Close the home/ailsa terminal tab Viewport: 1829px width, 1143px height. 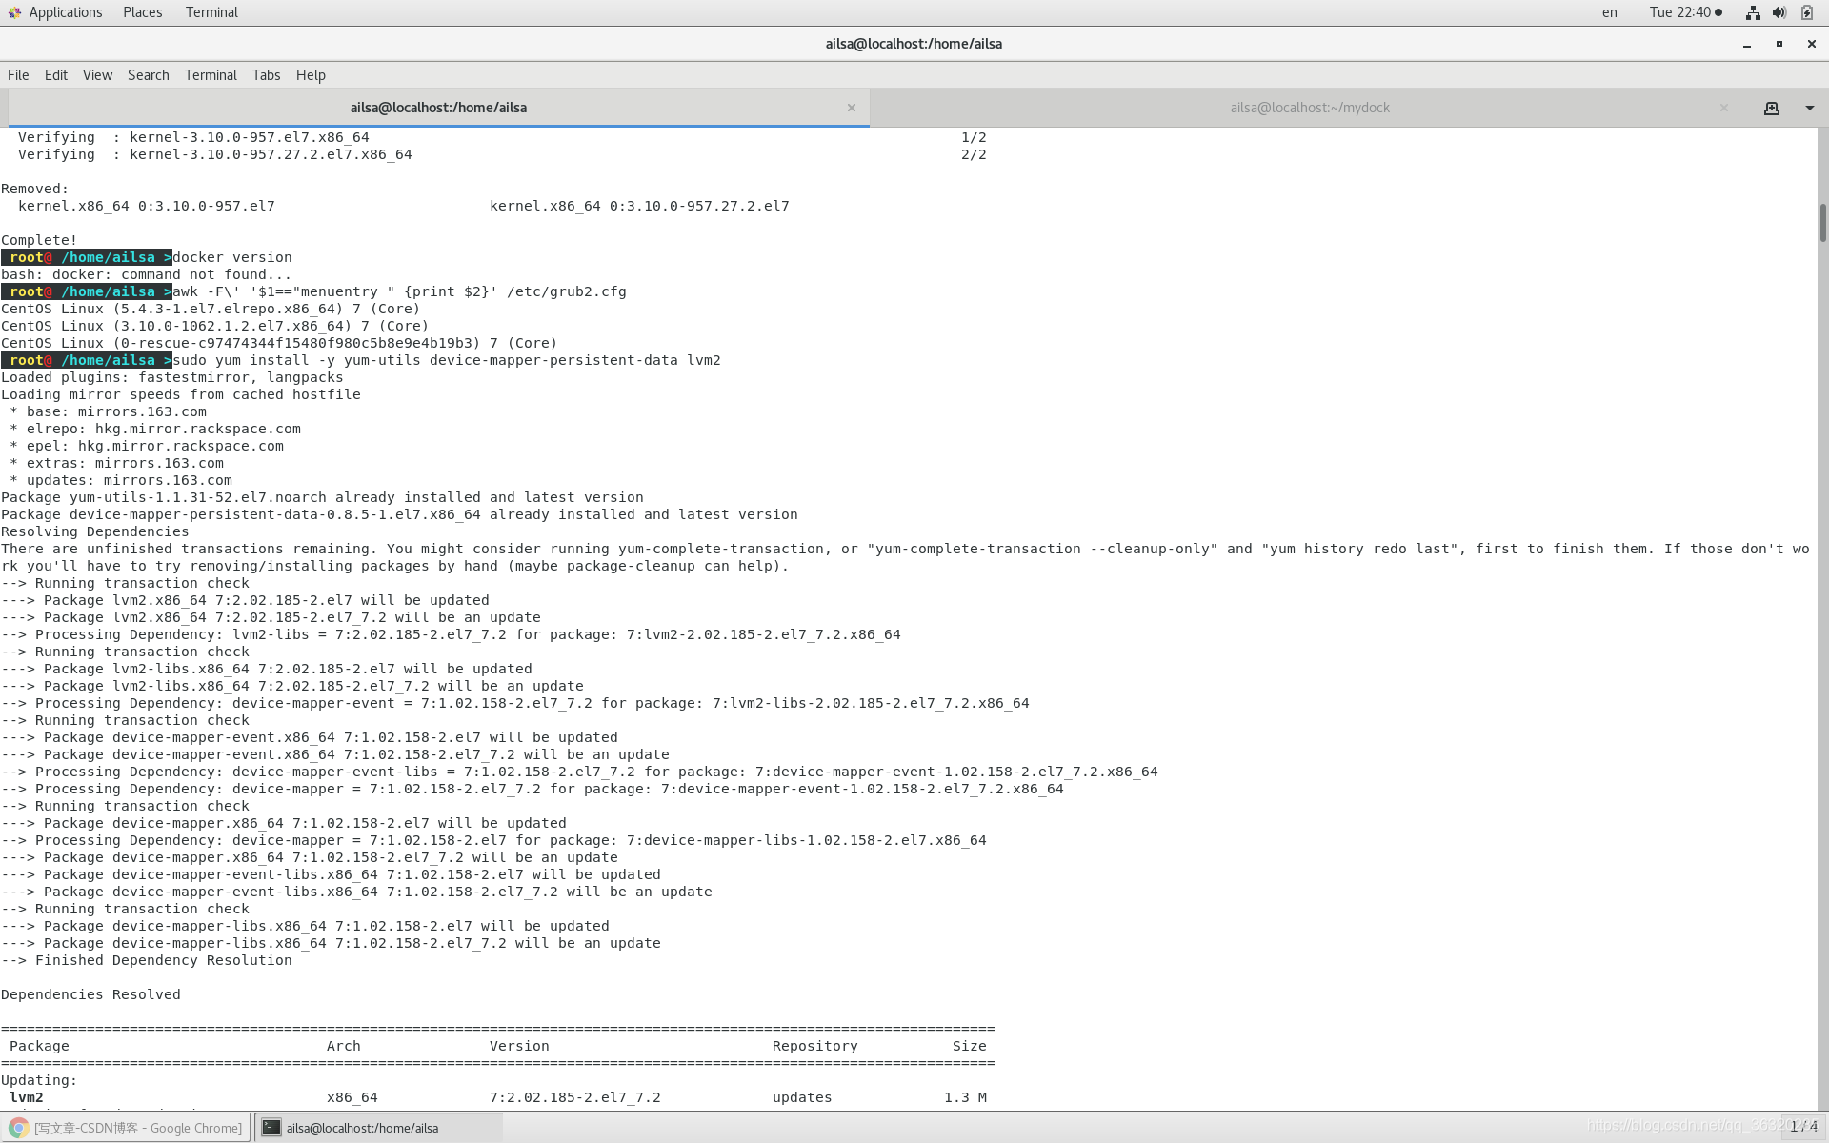[851, 108]
